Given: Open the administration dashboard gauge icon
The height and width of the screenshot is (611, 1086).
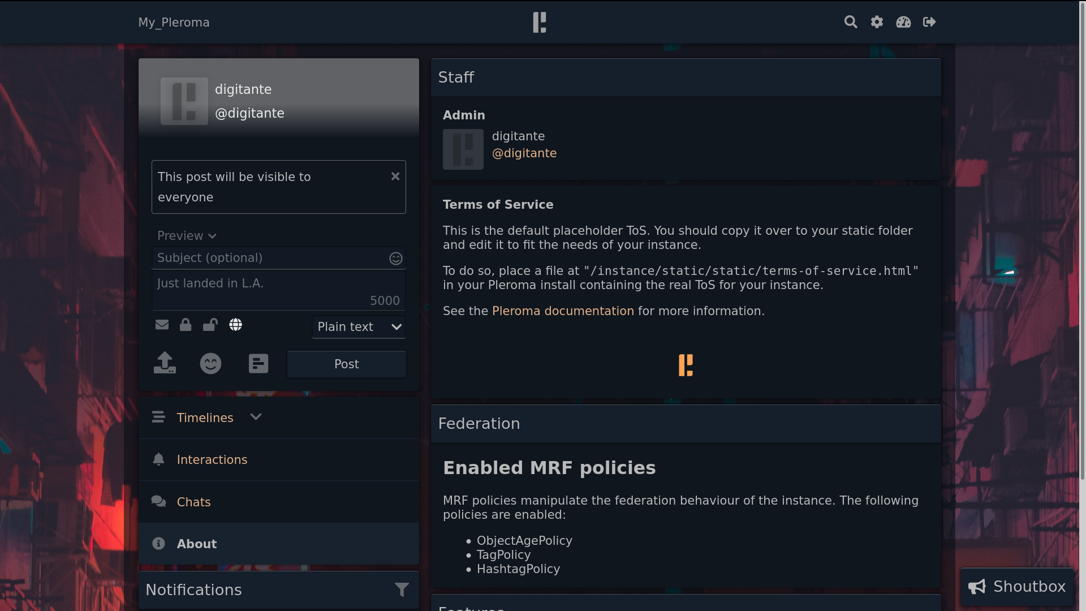Looking at the screenshot, I should coord(903,22).
